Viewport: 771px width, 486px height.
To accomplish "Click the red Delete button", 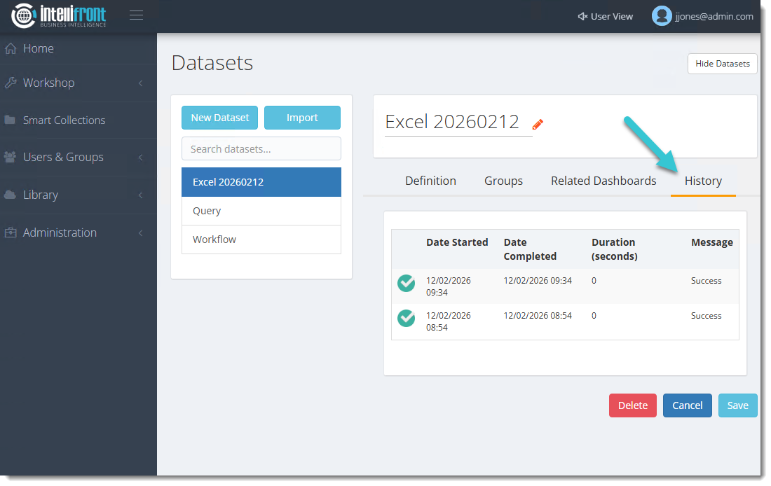I will [632, 405].
